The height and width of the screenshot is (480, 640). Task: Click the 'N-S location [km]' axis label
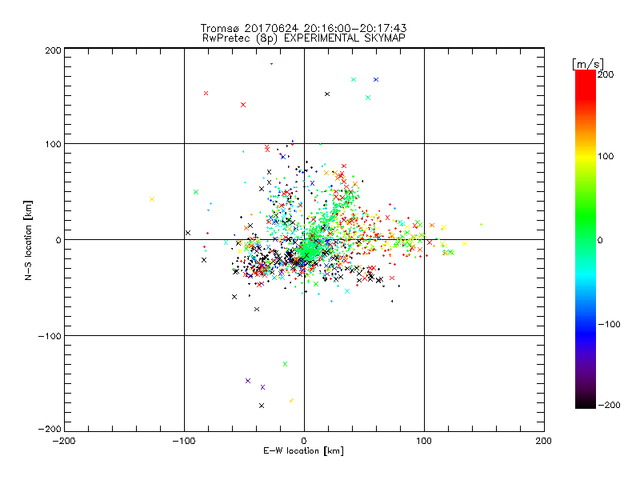[28, 241]
